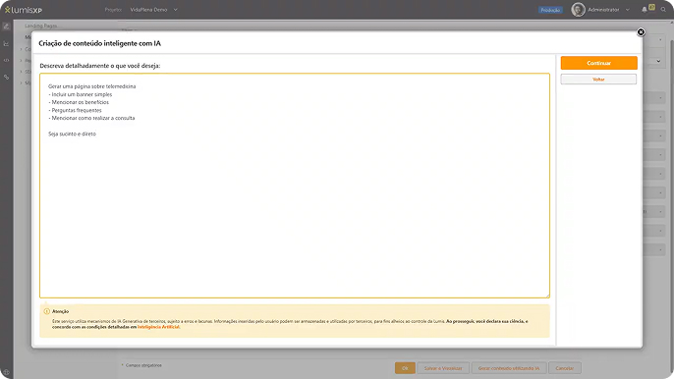Close the AI content creation dialog
The height and width of the screenshot is (379, 674).
pos(641,32)
